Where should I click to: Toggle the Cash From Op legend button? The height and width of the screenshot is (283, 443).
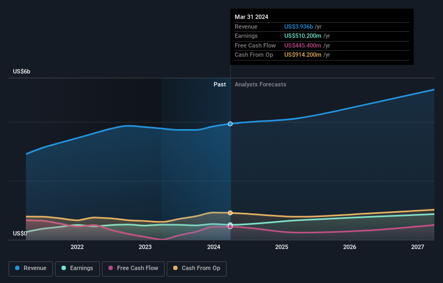pyautogui.click(x=196, y=268)
